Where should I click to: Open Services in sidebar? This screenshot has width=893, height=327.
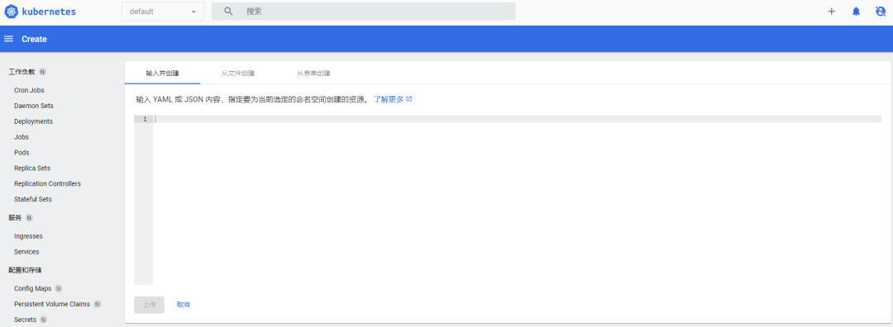click(x=26, y=252)
